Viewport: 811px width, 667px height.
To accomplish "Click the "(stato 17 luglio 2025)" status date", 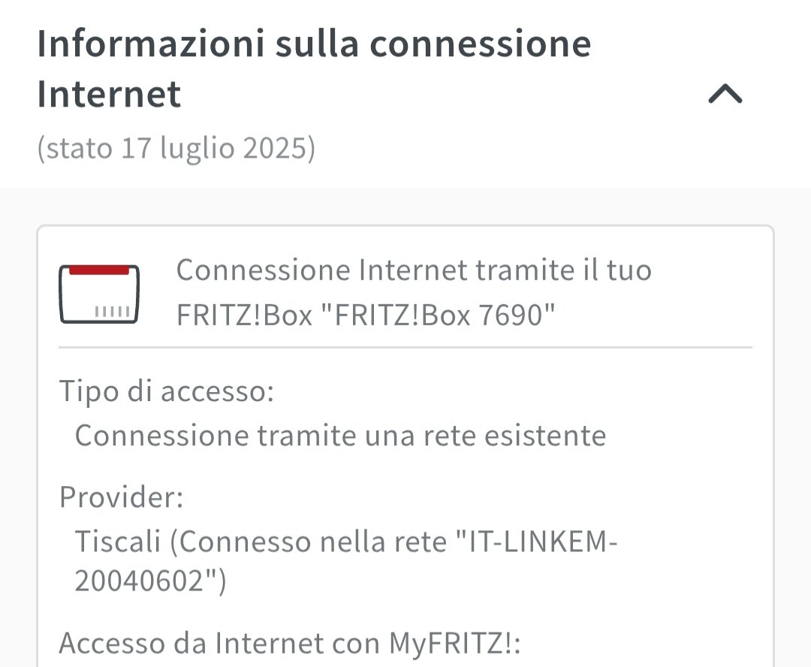I will (x=176, y=148).
